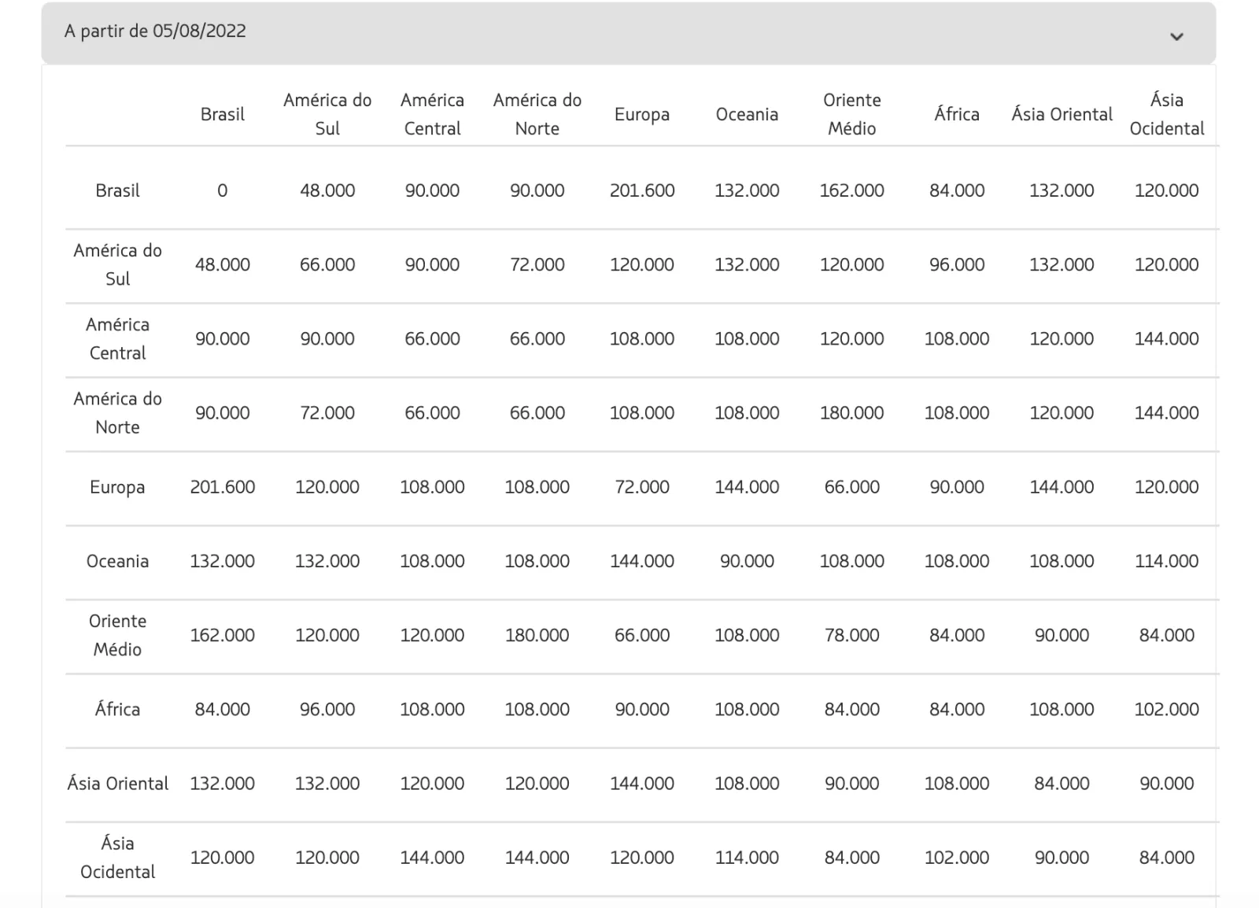Viewport: 1259px width, 908px height.
Task: Click 66.000 in the Oriente Médio row
Action: pos(642,635)
